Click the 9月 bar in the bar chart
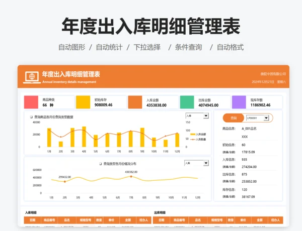302x231 pixels. 142,138
